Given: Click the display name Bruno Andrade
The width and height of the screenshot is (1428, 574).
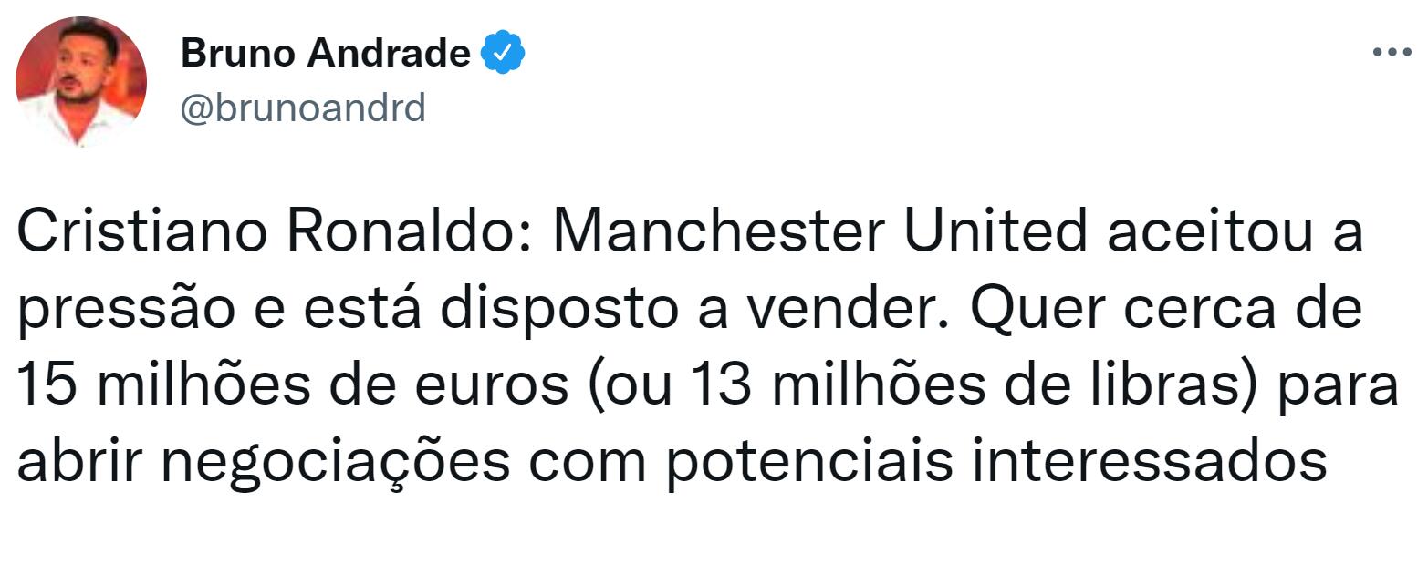Looking at the screenshot, I should (x=326, y=54).
